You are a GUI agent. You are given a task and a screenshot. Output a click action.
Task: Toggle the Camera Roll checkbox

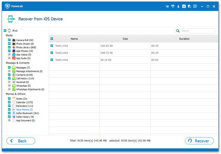click(9, 40)
